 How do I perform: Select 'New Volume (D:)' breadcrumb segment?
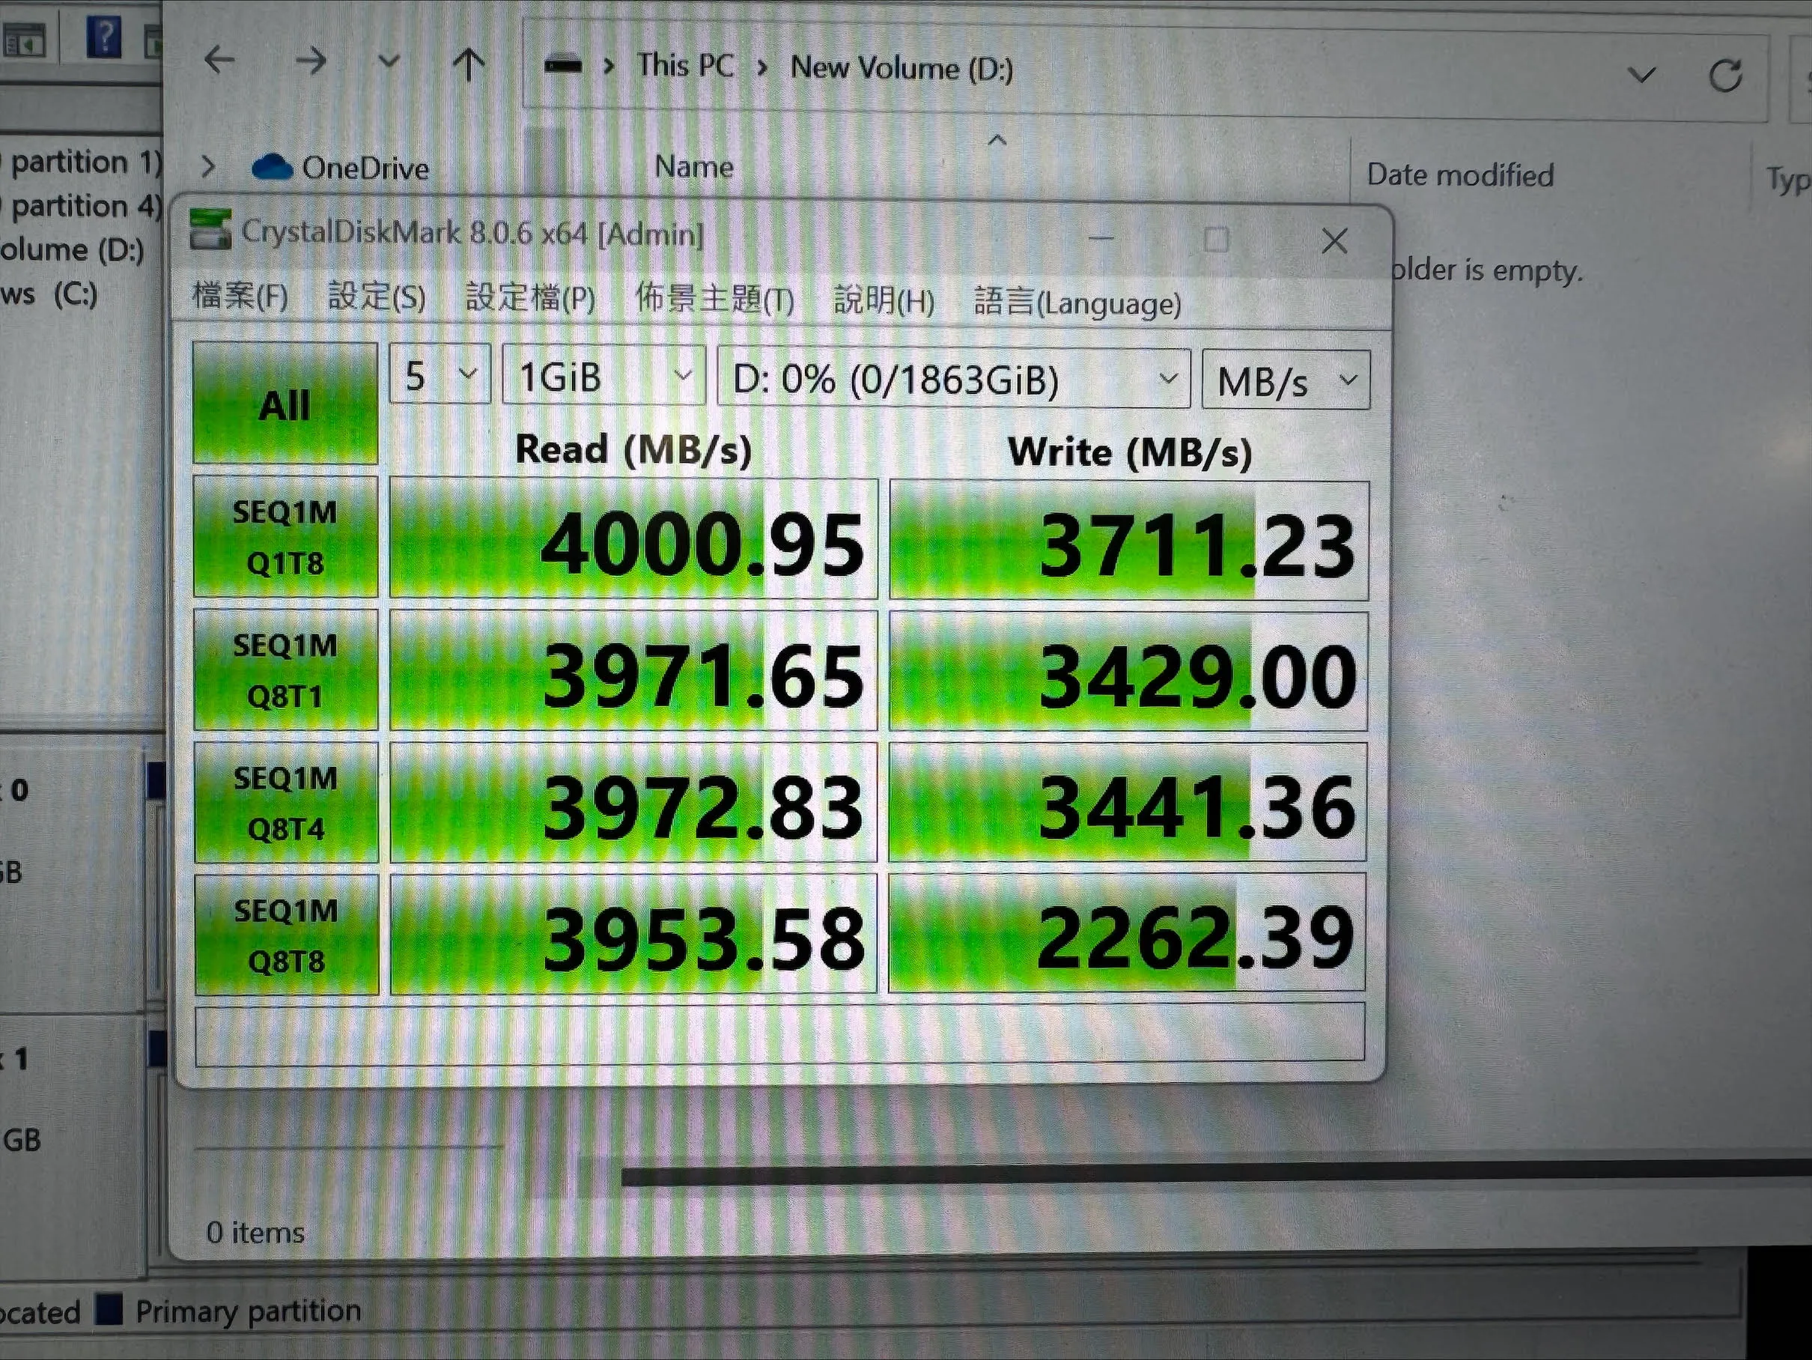[902, 69]
